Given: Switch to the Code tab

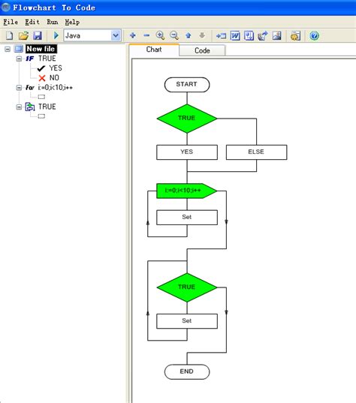Looking at the screenshot, I should pos(202,50).
